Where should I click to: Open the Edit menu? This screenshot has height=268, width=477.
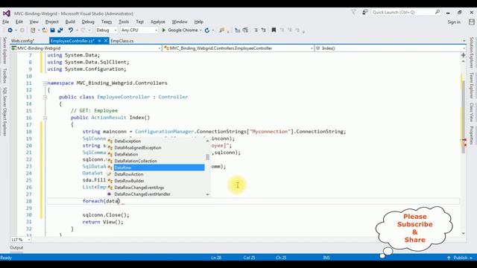tap(19, 22)
